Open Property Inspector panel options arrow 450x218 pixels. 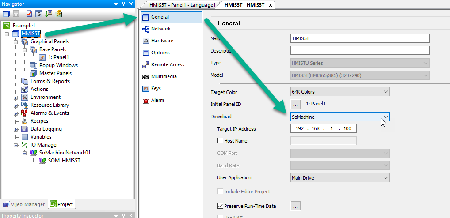(x=116, y=215)
